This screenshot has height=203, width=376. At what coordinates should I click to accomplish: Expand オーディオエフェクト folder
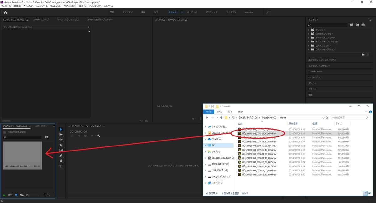[x=309, y=38]
